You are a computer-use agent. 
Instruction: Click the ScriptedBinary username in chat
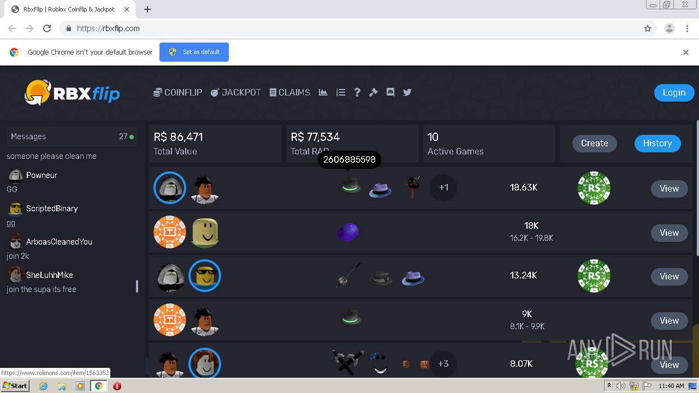(x=52, y=209)
